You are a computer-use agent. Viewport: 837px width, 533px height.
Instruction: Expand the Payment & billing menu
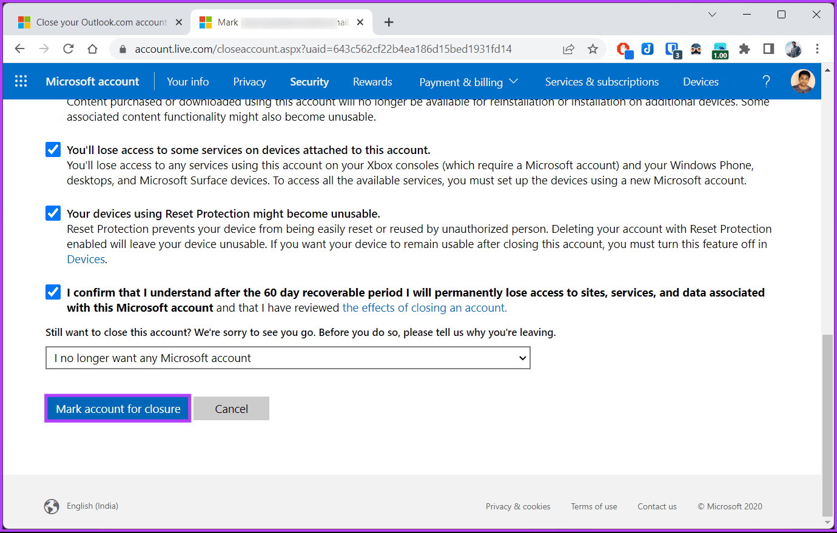[469, 82]
